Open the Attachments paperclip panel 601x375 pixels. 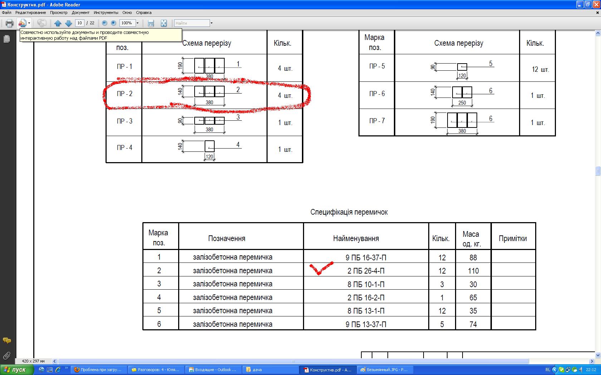tap(6, 355)
